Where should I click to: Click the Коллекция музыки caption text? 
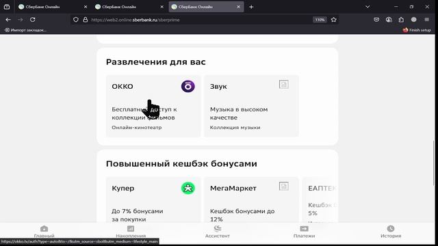235,128
